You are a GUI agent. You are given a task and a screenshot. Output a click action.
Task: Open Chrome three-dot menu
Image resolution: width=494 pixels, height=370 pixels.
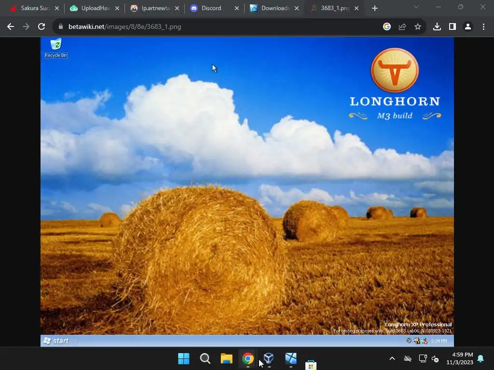tap(483, 27)
